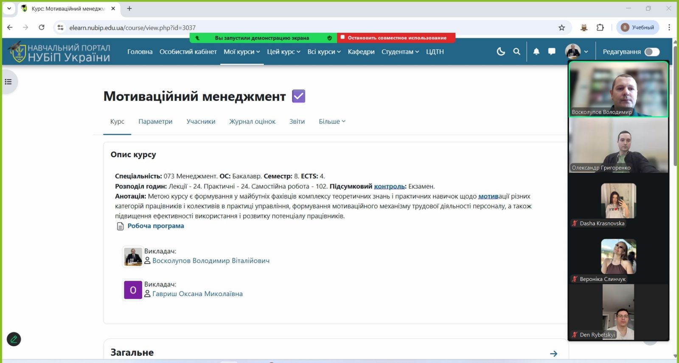Click the Опис курсу section heading
This screenshot has width=679, height=363.
coord(133,155)
